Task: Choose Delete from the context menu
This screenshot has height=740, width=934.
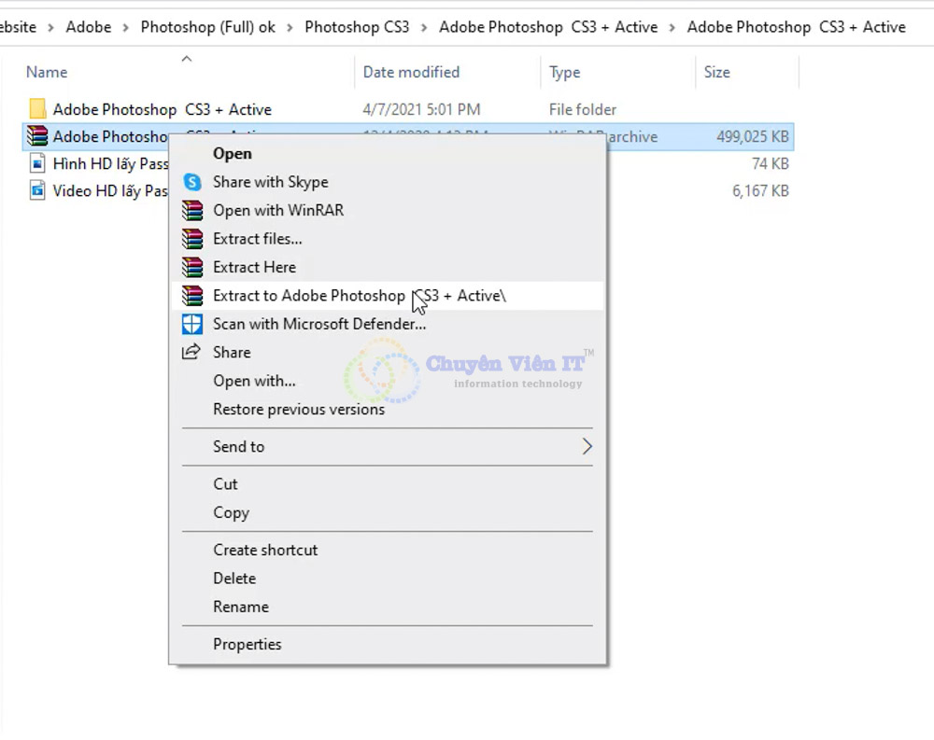Action: click(233, 579)
